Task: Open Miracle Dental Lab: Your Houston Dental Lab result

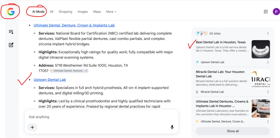Action: click(220, 74)
